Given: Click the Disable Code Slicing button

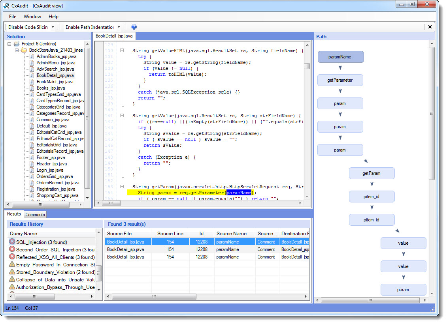Looking at the screenshot, I should pos(28,27).
